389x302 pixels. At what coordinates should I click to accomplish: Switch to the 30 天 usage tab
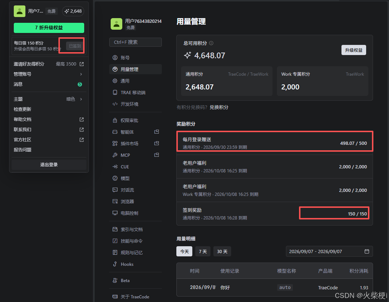pyautogui.click(x=222, y=251)
